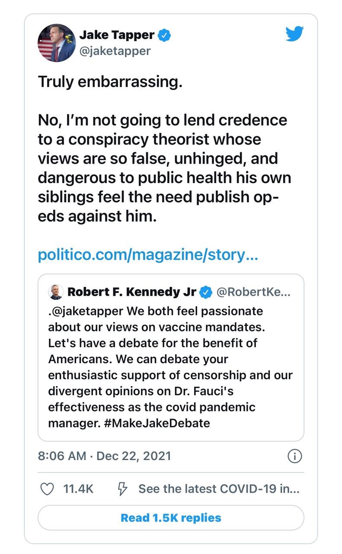Click the 11.4K likes count
Viewport: 342px width, 554px height.
(x=78, y=489)
